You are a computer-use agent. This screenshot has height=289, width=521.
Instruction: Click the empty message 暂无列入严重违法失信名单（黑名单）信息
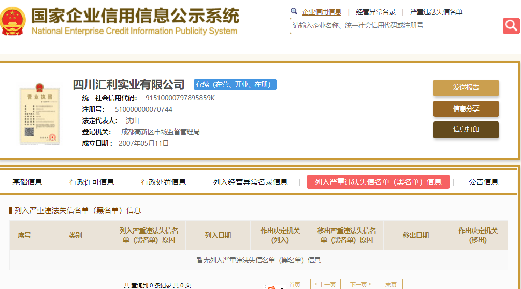[x=258, y=260]
